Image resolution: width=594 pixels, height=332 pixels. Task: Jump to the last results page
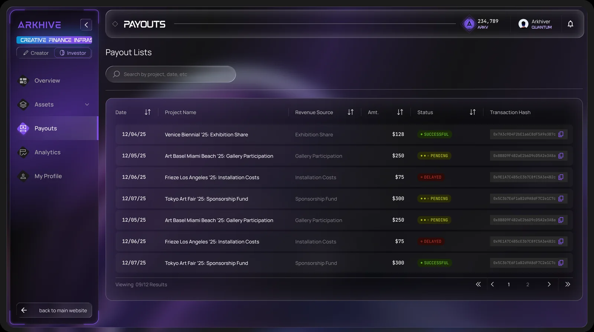click(568, 284)
